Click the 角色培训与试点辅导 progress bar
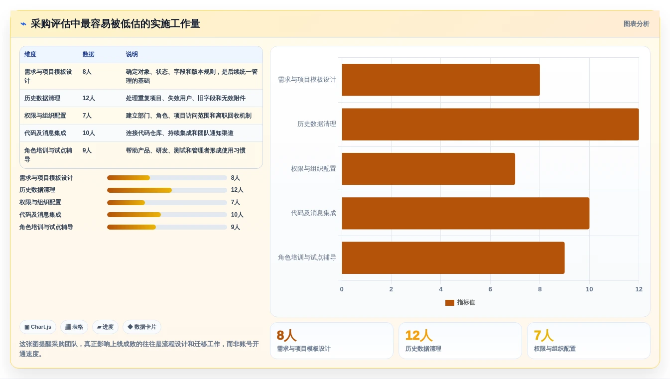 click(167, 227)
